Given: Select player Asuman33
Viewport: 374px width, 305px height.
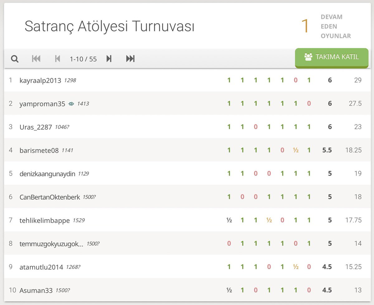Looking at the screenshot, I should pyautogui.click(x=36, y=291).
